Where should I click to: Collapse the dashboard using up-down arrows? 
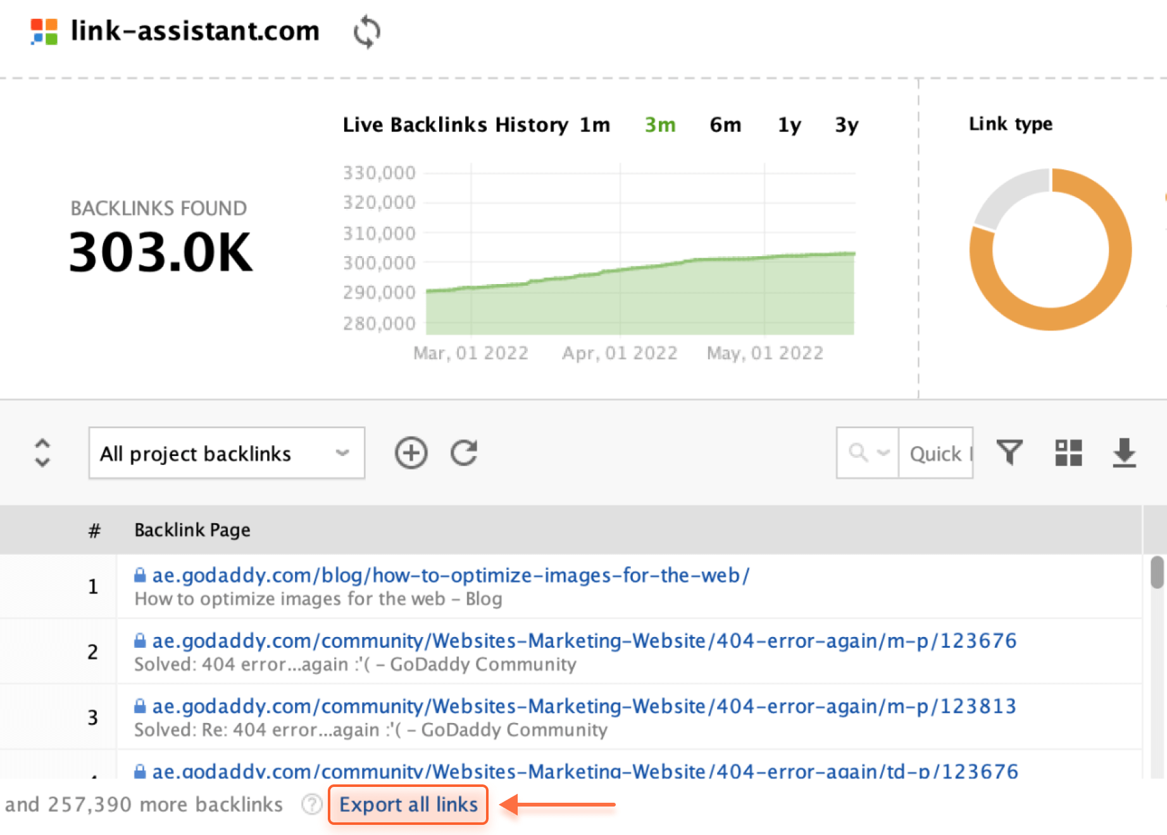coord(42,453)
